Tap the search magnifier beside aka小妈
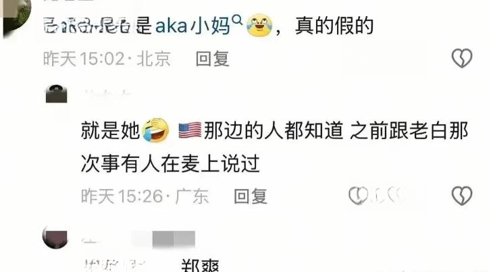 pos(238,20)
